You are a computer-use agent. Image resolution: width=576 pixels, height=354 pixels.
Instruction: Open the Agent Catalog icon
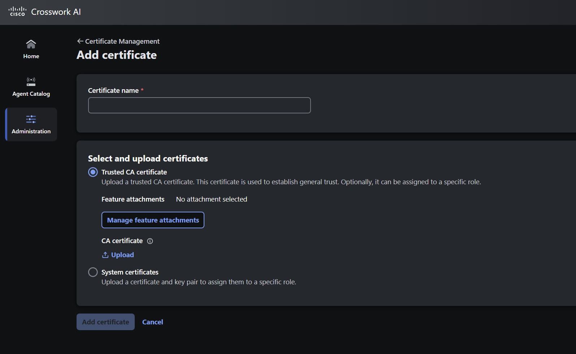(31, 82)
